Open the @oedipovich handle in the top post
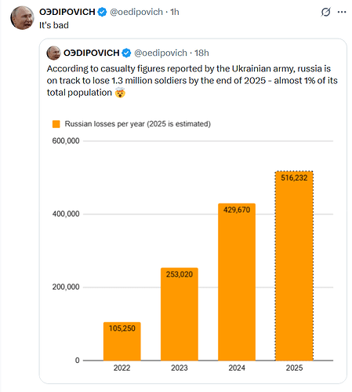 tap(136, 12)
